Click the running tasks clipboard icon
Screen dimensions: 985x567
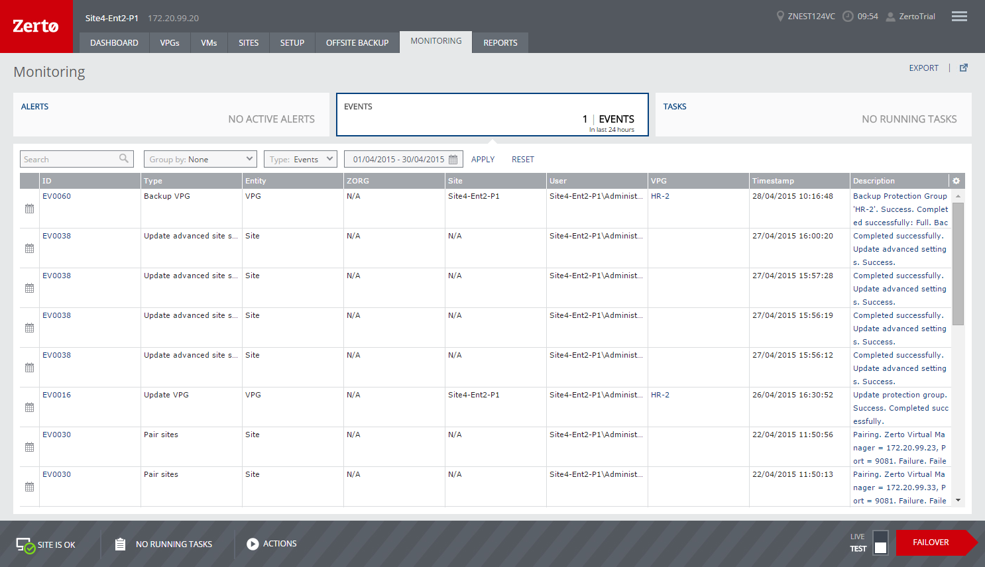pos(120,544)
